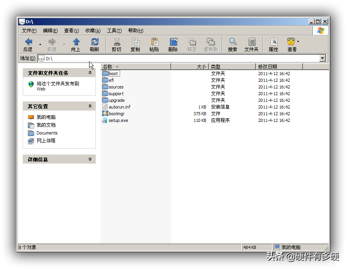
Task: Open Properties (属性) from the toolbar
Action: 274,44
